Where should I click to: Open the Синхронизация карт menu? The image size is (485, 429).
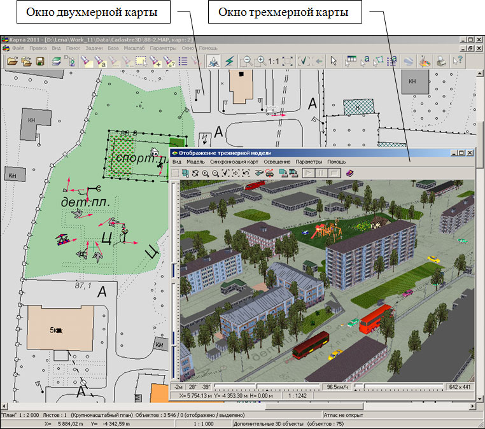tap(234, 162)
